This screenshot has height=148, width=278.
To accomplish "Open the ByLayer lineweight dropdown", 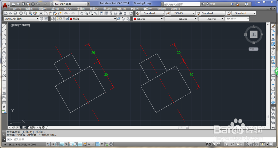I will tap(211, 19).
